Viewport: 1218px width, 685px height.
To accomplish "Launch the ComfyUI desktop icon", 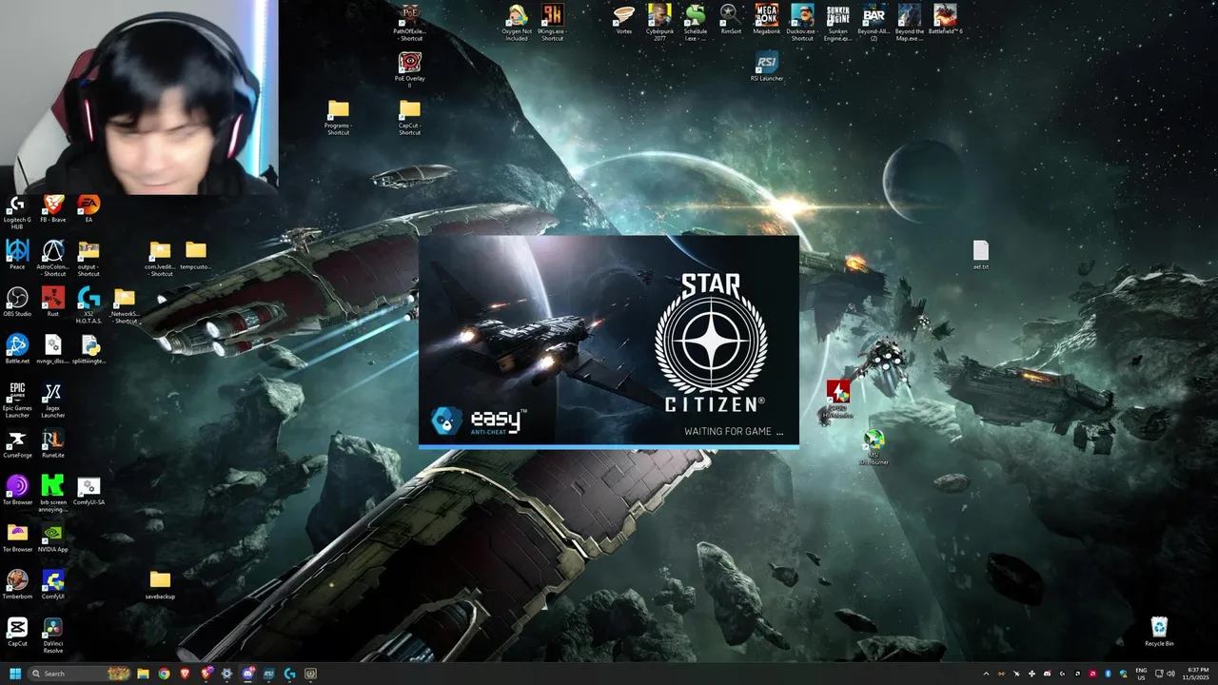I will click(x=53, y=584).
